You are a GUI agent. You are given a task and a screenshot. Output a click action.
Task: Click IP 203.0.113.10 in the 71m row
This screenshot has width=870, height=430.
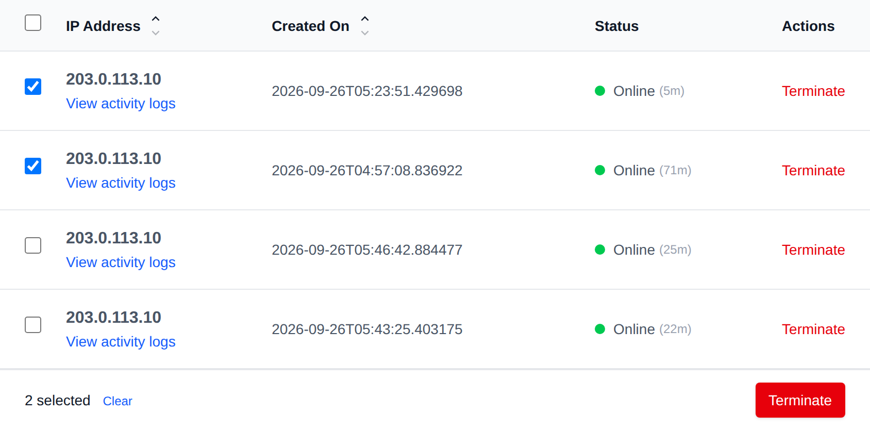click(x=113, y=158)
